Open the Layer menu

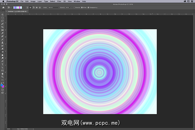[x=40, y=1]
